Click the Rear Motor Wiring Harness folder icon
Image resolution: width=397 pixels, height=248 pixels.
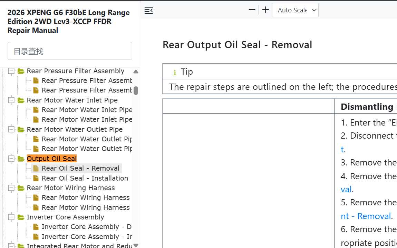[x=21, y=188]
